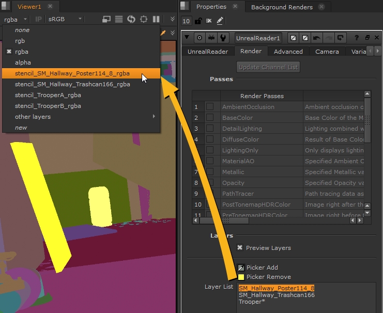The height and width of the screenshot is (313, 383).
Task: Click the viewer pause icon
Action: 156,19
